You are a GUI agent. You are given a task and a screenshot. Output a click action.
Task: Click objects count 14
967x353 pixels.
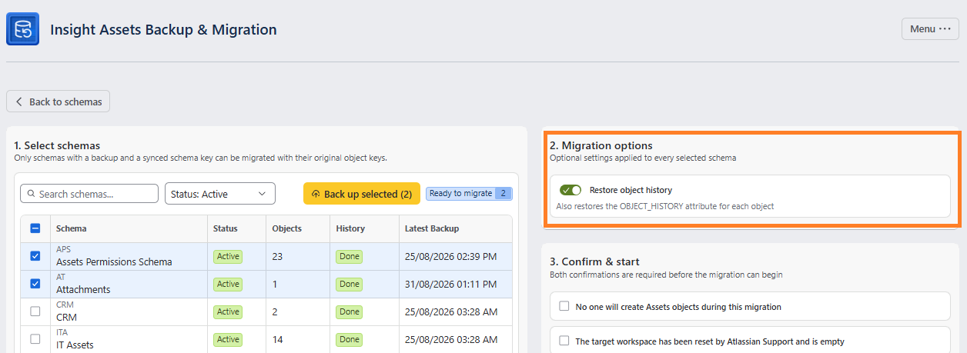(x=278, y=340)
